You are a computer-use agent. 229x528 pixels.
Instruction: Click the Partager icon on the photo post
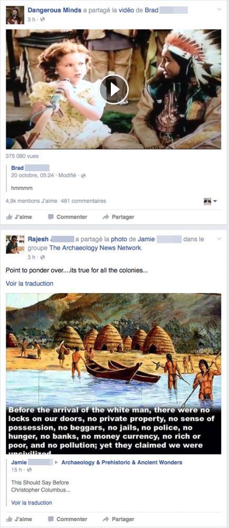point(106,519)
